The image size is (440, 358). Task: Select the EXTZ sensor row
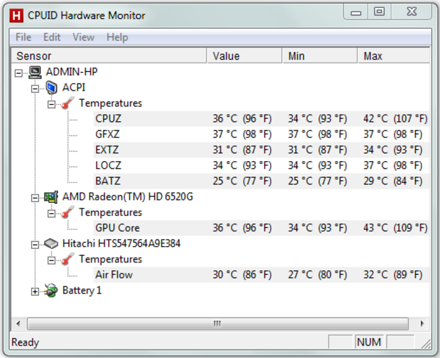261,150
